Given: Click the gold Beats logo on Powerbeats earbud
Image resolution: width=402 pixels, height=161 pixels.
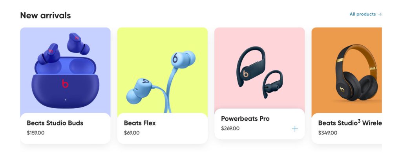Looking at the screenshot, I should tap(246, 74).
